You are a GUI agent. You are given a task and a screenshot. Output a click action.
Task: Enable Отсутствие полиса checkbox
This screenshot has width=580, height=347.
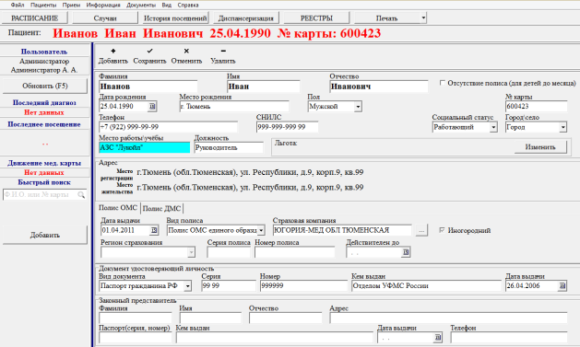tap(442, 83)
